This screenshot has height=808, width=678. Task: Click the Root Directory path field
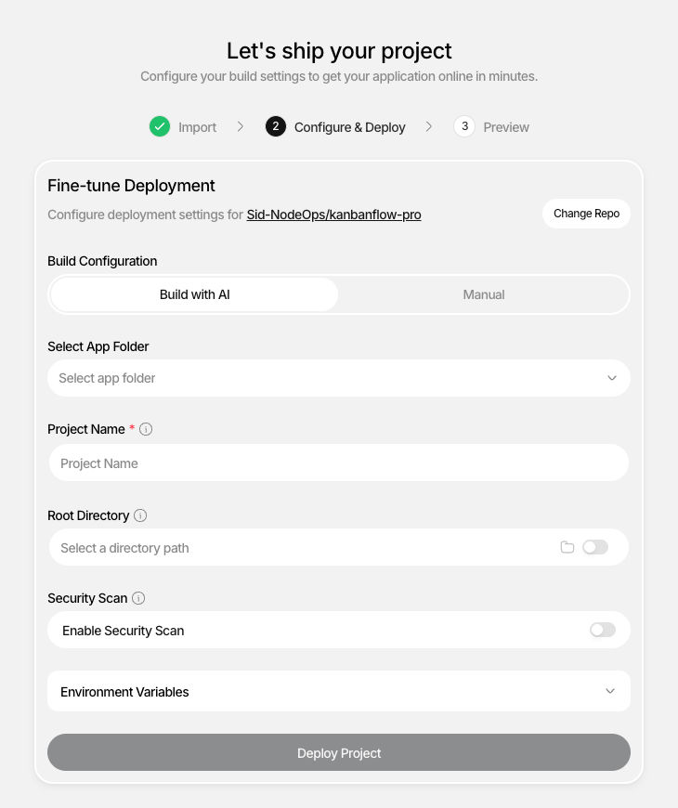tap(297, 548)
